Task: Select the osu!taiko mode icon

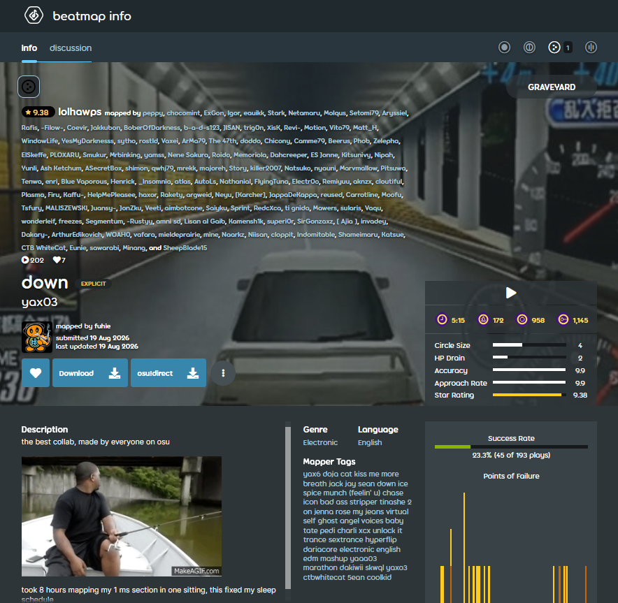Action: [x=529, y=48]
